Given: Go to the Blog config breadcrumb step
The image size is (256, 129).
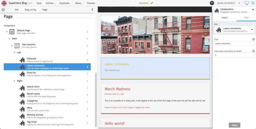Looking at the screenshot, I should (30, 10).
